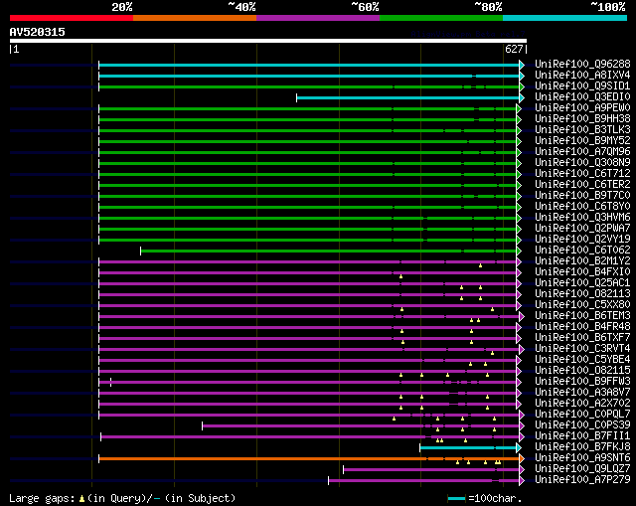Screen dimensions: 636x506
Task: Select the UniRef100_O82115 label
Action: point(582,371)
